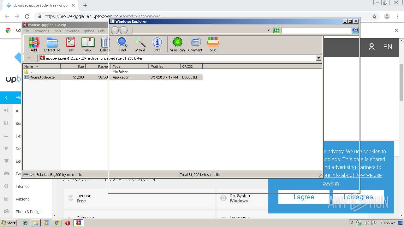Reload the Chrome page
Viewport: 404px width, 227px height.
tap(27, 16)
